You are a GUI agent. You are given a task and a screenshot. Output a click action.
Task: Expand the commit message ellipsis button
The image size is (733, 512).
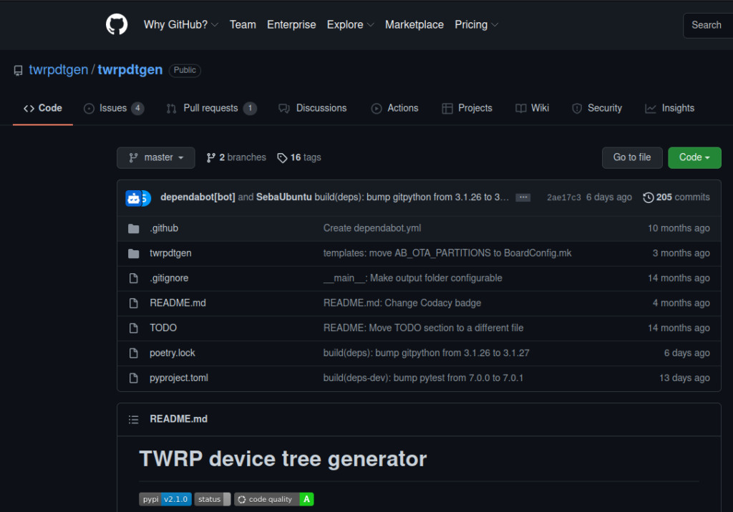523,197
